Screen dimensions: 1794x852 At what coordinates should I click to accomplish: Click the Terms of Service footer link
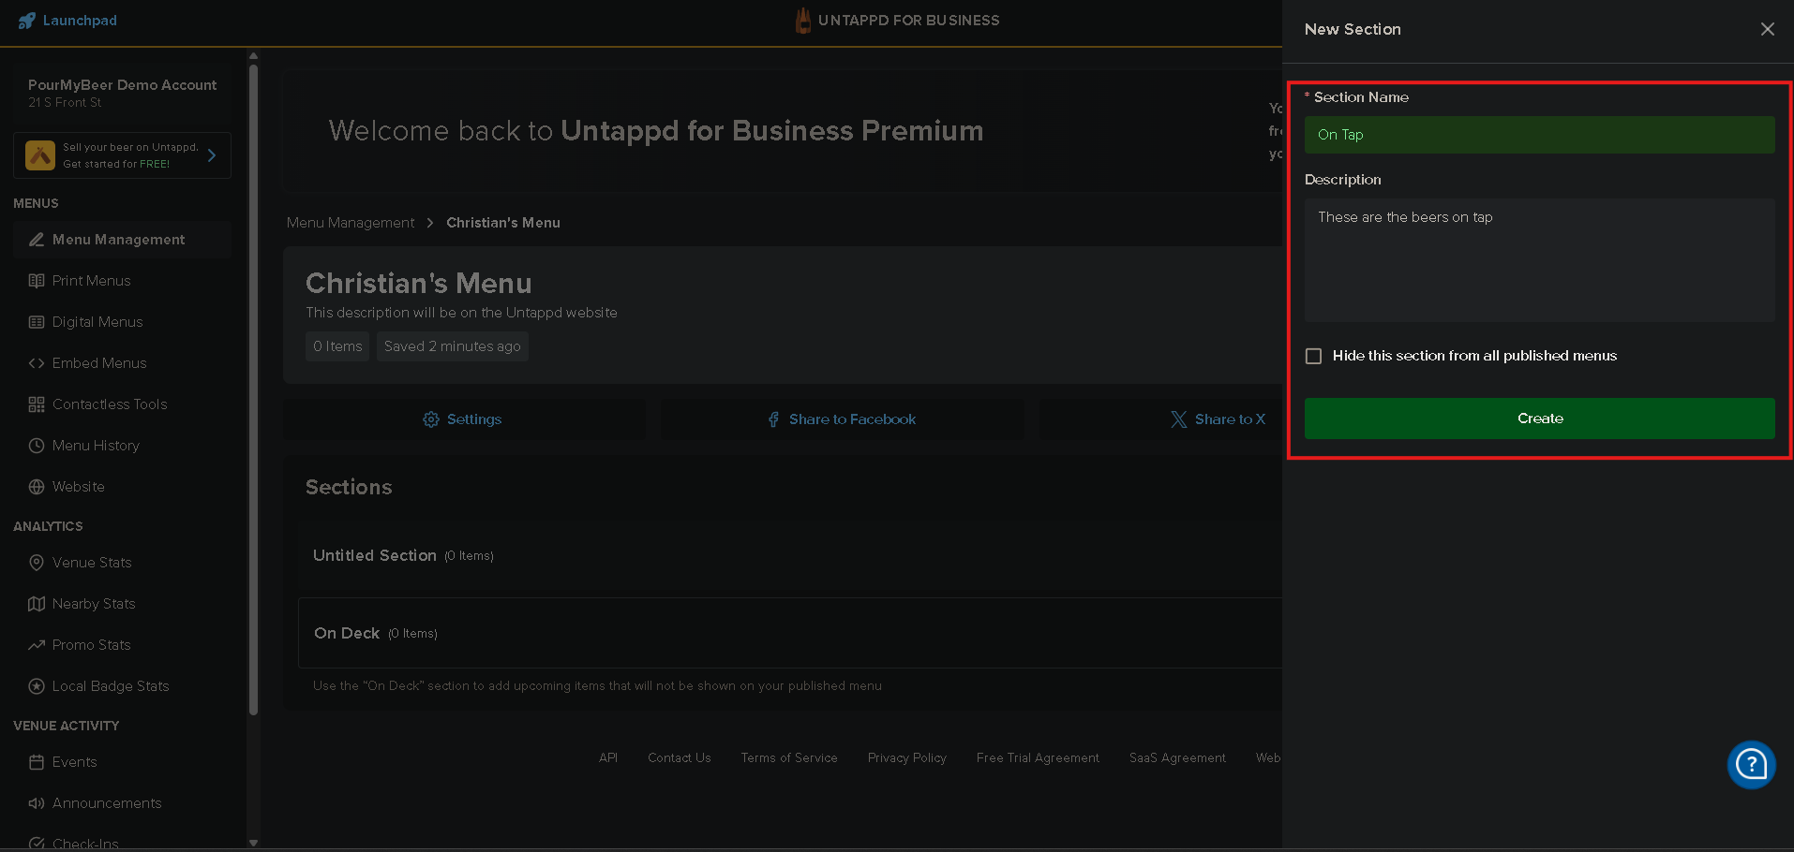coord(789,758)
